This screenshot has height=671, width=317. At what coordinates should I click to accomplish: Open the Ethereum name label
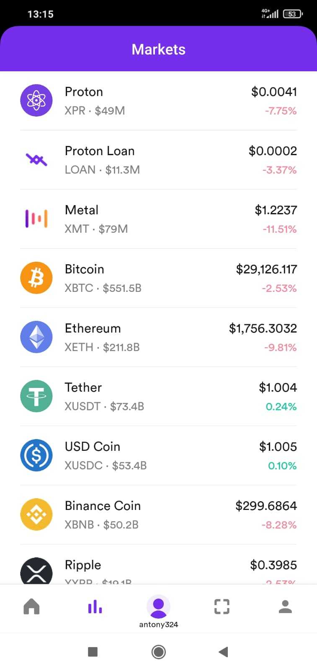pyautogui.click(x=93, y=328)
